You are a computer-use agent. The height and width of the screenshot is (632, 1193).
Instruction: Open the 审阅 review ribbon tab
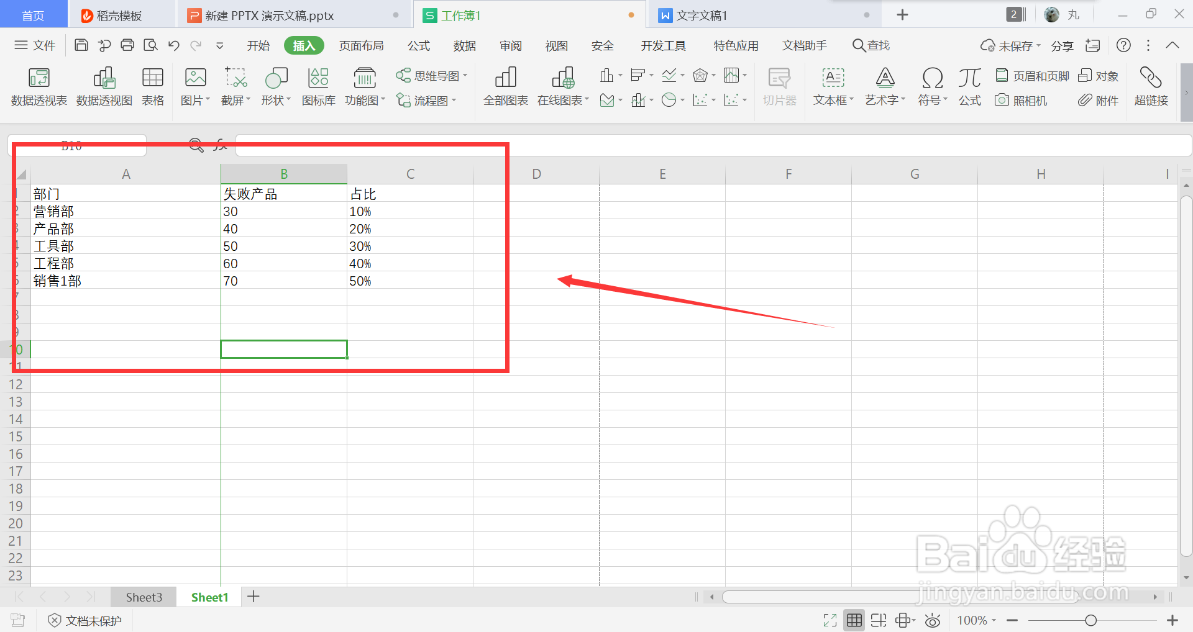coord(511,45)
